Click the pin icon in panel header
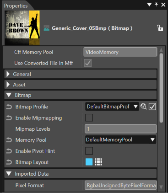The image size is (168, 193). pyautogui.click(x=156, y=5)
